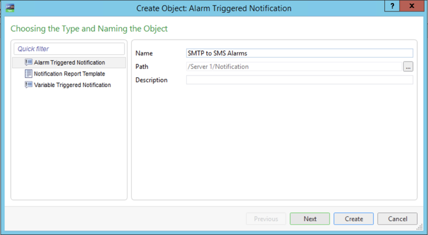
Task: Browse for path with the ellipsis button
Action: [408, 66]
